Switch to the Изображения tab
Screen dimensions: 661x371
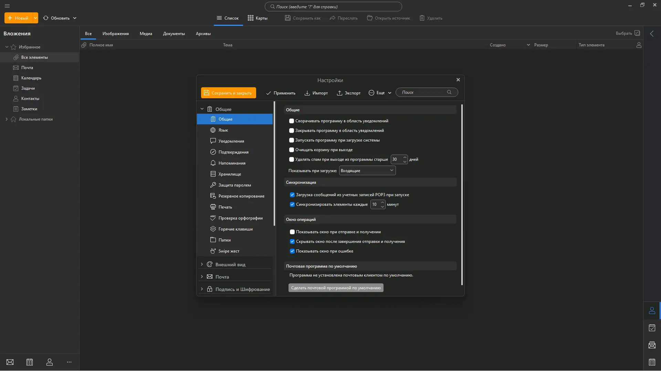[x=115, y=34]
